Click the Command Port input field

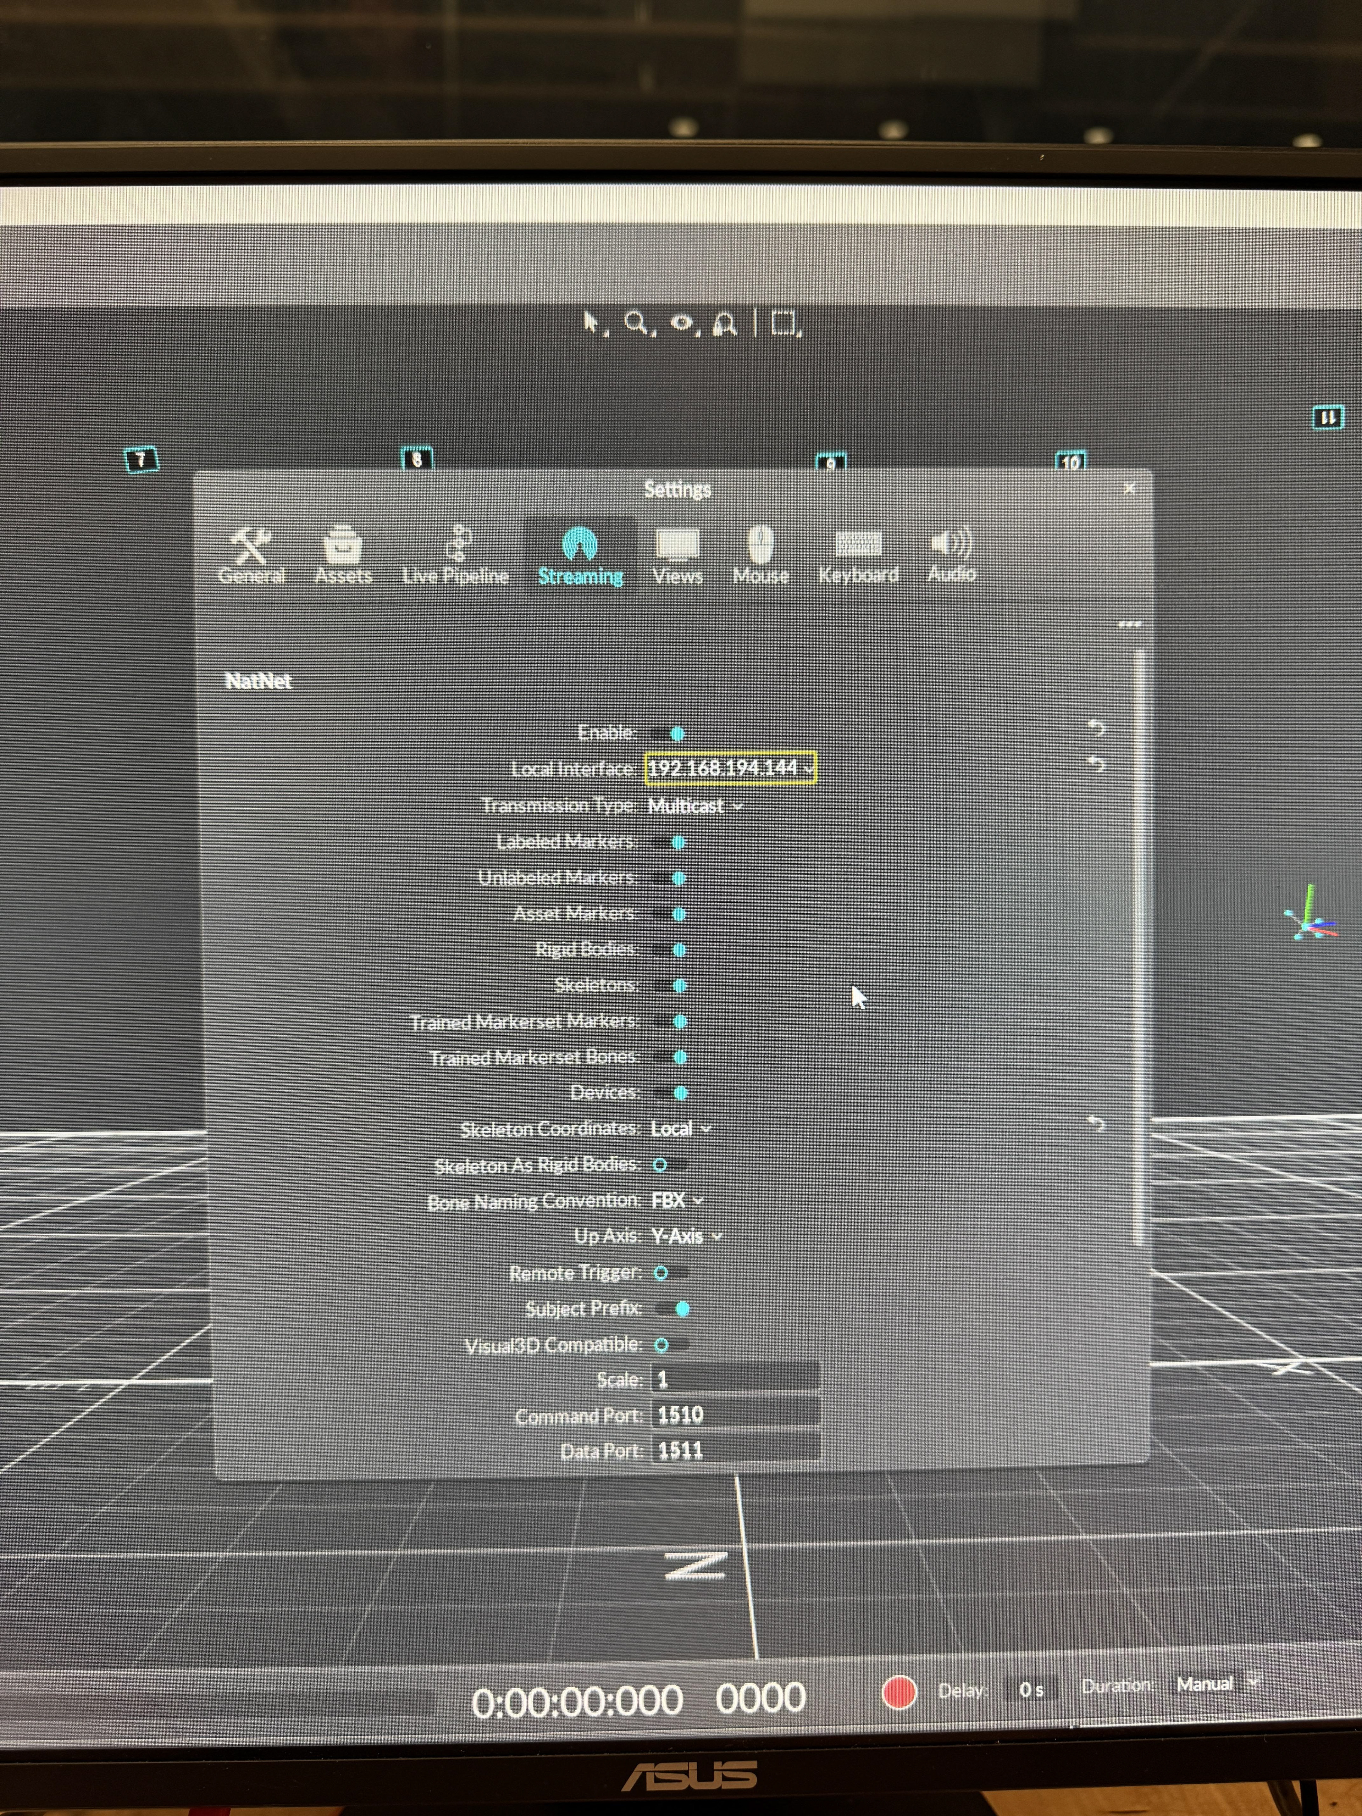point(735,1414)
